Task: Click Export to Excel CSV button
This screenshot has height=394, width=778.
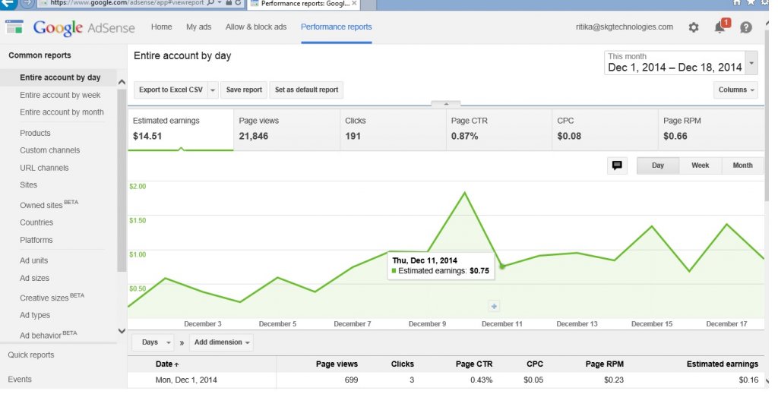Action: point(171,90)
